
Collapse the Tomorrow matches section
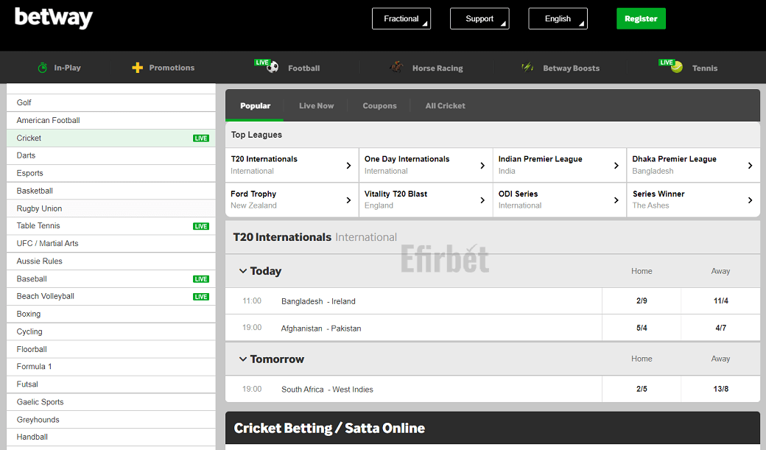point(243,359)
